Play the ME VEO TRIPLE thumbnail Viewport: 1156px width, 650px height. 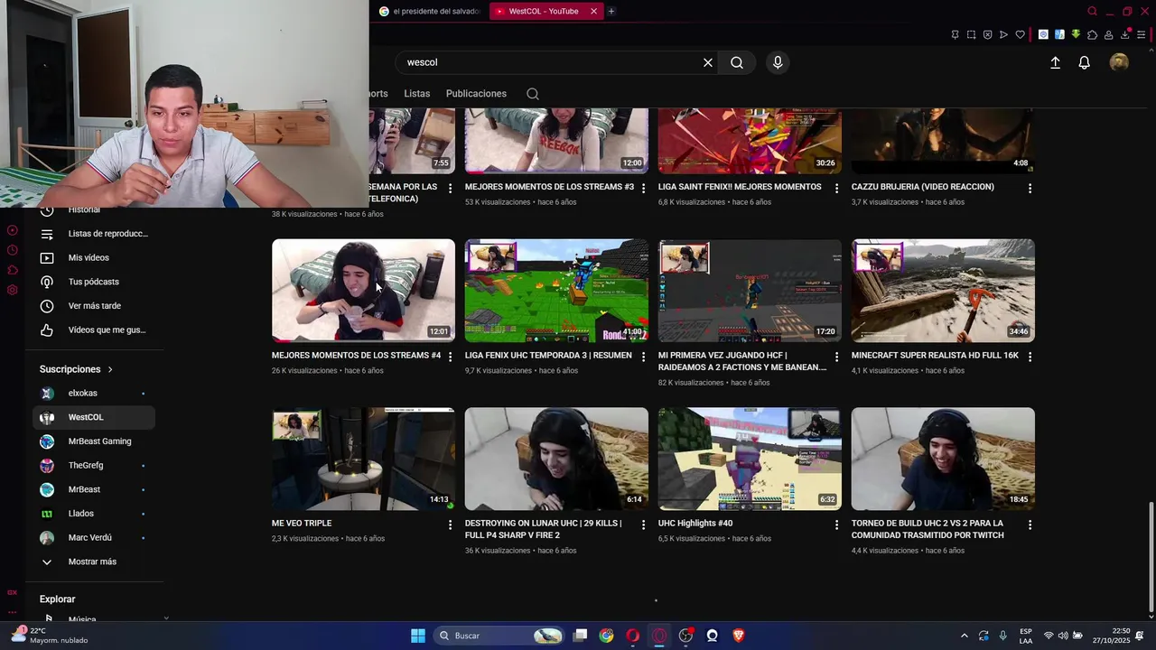click(x=363, y=459)
